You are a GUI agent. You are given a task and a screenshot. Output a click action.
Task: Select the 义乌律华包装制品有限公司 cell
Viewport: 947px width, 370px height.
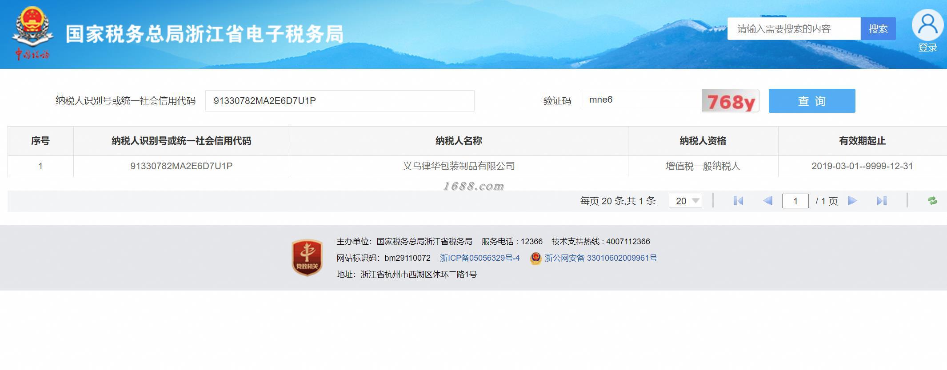click(459, 166)
